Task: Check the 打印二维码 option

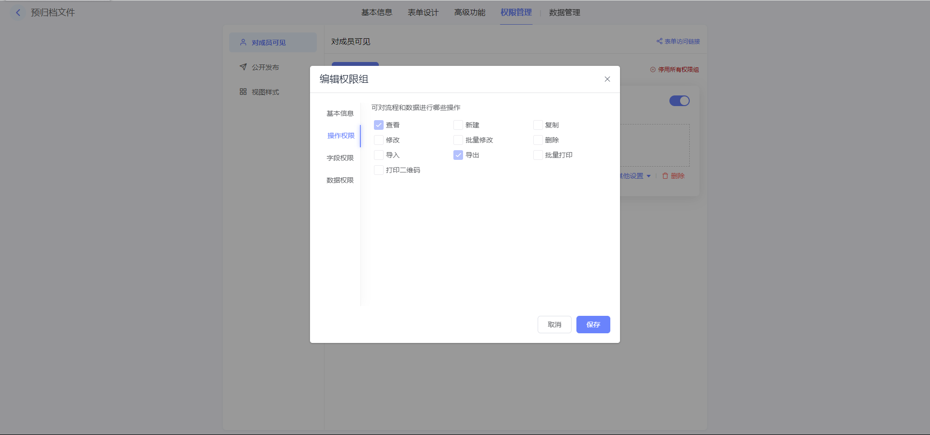Action: [x=379, y=170]
